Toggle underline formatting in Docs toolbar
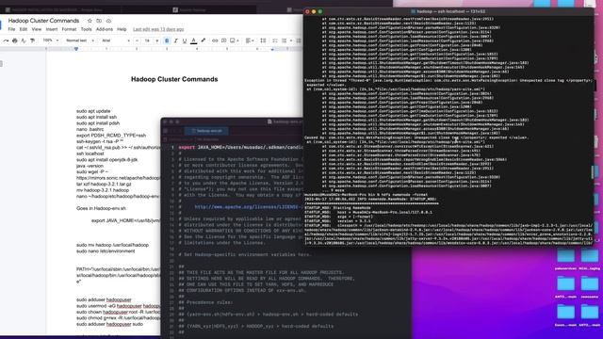This screenshot has width=603, height=339. pyautogui.click(x=185, y=40)
